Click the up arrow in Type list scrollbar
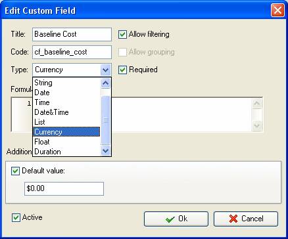 (106, 83)
